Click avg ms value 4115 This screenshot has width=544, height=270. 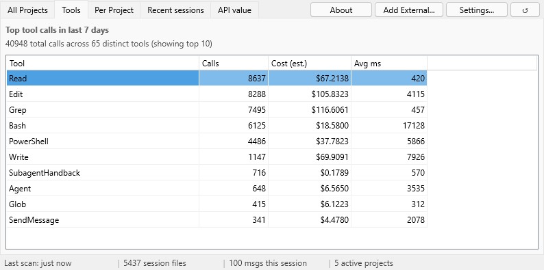tap(416, 94)
